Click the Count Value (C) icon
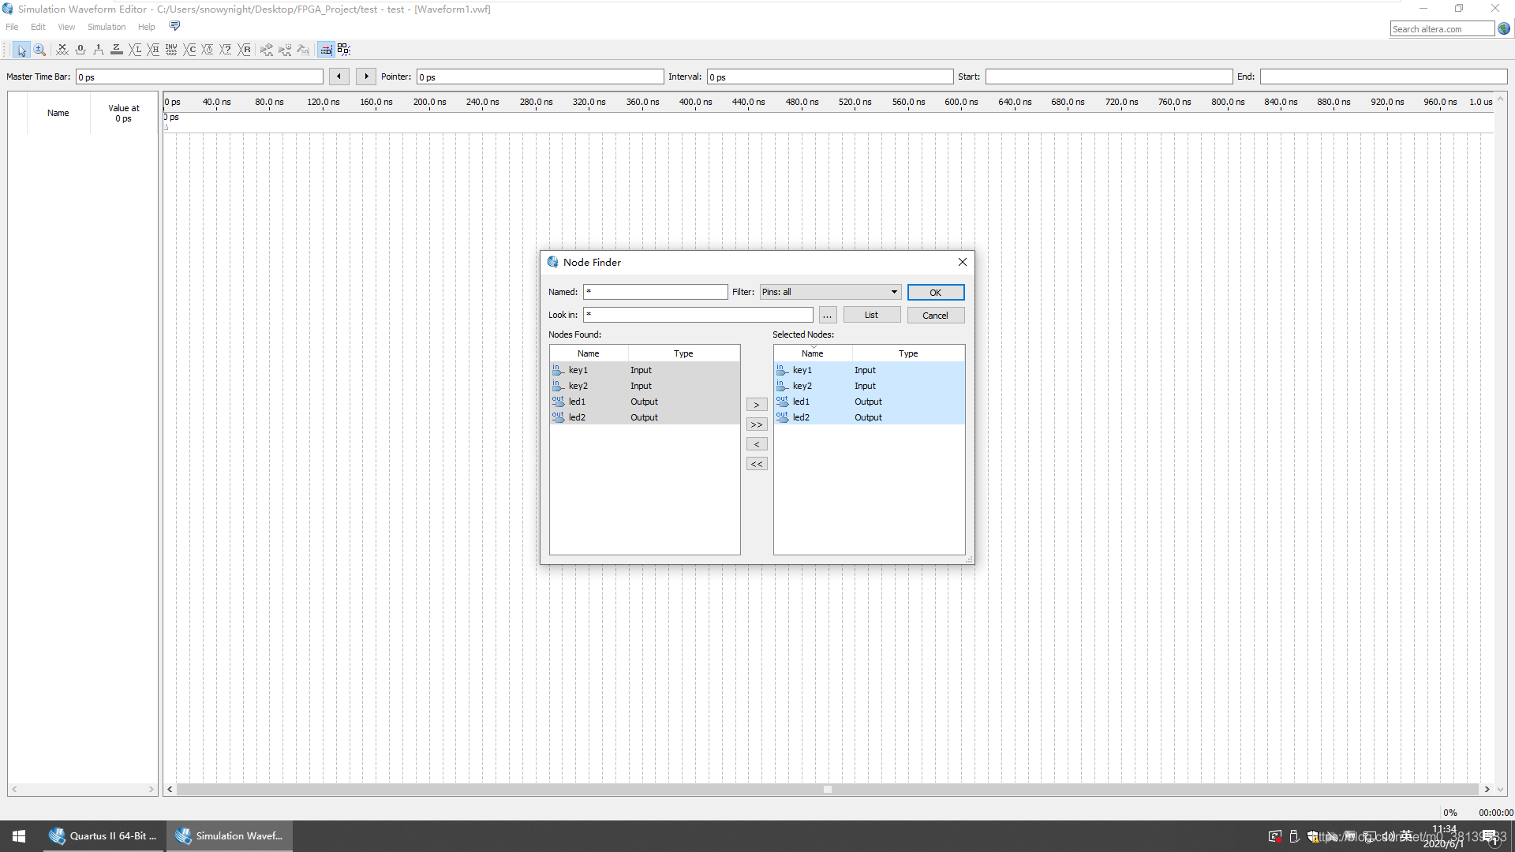1515x852 pixels. tap(190, 50)
